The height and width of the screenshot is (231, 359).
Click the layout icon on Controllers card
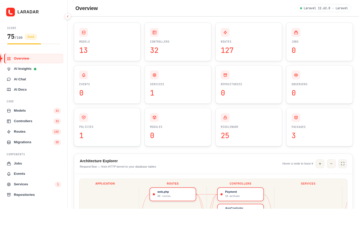pyautogui.click(x=154, y=32)
